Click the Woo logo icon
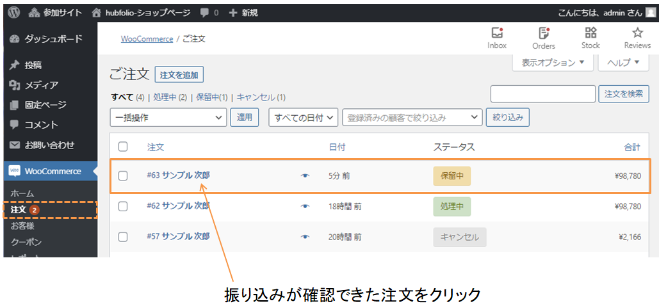659x306 pixels. click(x=15, y=171)
